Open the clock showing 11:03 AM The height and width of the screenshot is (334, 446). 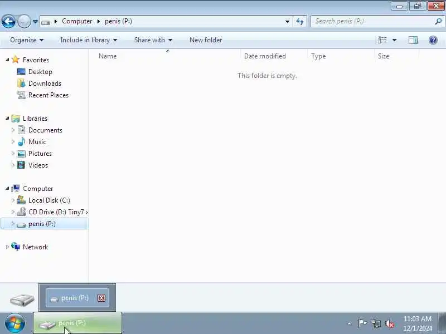coord(417,323)
